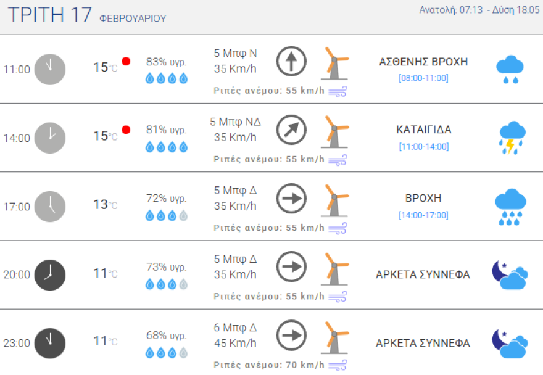Click the cloudy night moon icon at 20:00
This screenshot has height=375, width=543.
pos(509,274)
